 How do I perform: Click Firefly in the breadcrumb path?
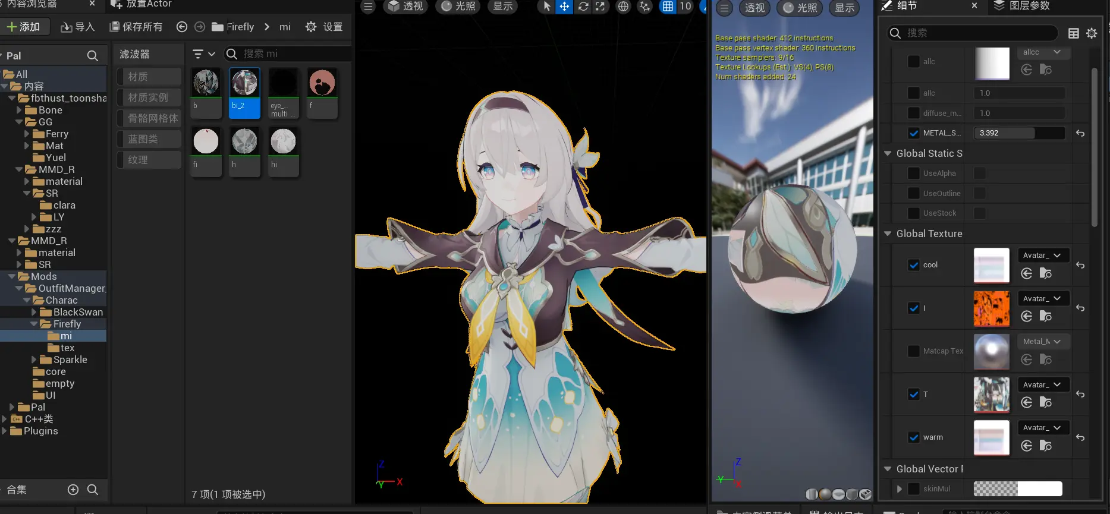[x=240, y=27]
